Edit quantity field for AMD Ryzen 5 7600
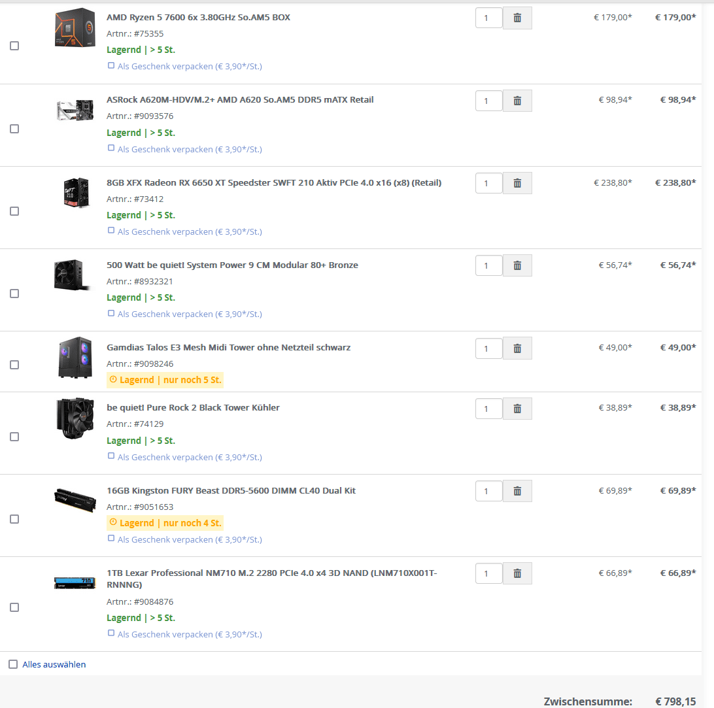714x708 pixels. click(489, 18)
